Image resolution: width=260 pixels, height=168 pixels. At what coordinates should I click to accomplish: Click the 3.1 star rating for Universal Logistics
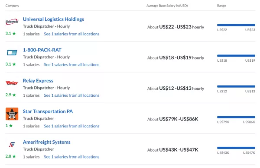pyautogui.click(x=10, y=34)
